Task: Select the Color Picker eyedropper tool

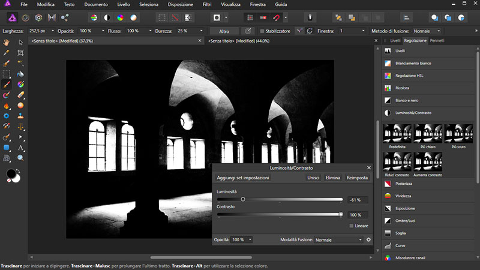Action: 7,53
